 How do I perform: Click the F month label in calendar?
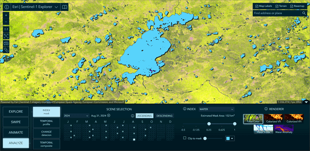pyautogui.click(x=77, y=122)
